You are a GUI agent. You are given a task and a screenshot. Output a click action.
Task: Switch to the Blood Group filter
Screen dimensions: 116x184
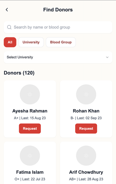pyautogui.click(x=61, y=42)
